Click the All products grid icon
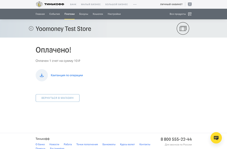 click(190, 14)
